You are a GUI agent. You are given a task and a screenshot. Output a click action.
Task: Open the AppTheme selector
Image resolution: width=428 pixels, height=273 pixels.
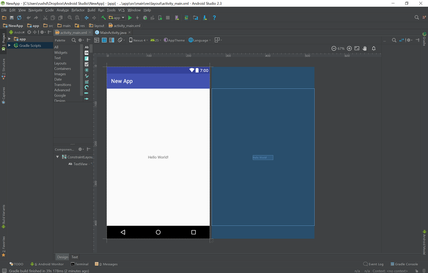click(174, 40)
